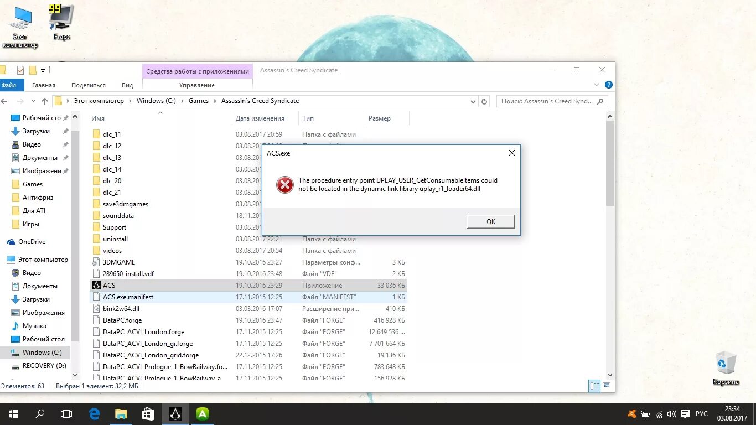Select the 3DMGAME config file
Viewport: 756px width, 425px height.
(x=118, y=262)
